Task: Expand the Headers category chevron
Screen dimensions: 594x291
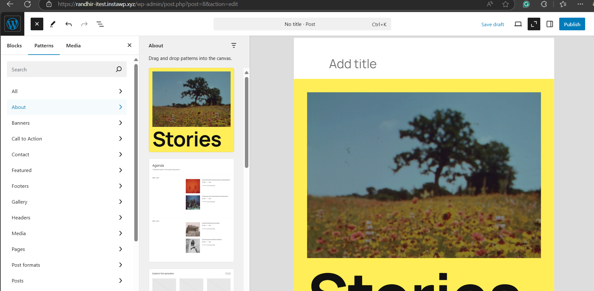Action: tap(120, 217)
